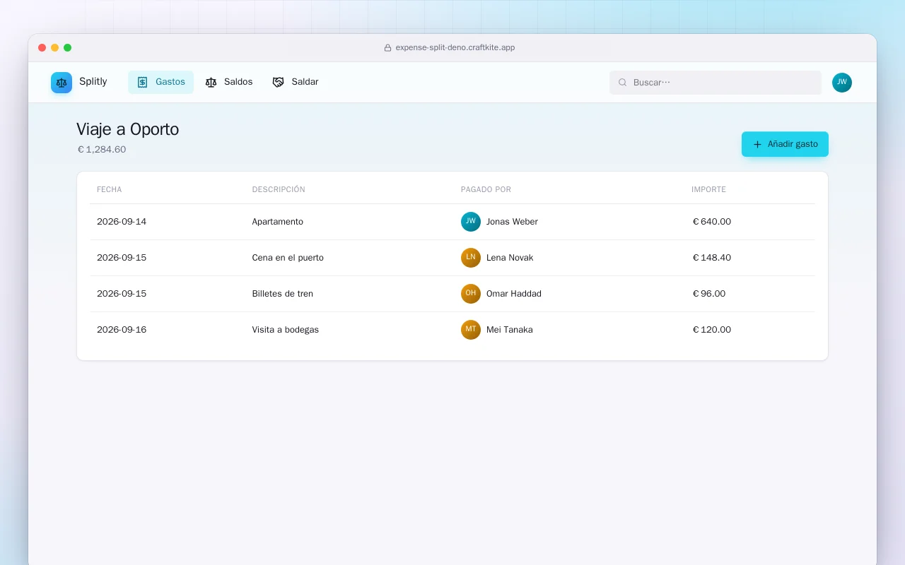The image size is (905, 565).
Task: Open the JW user avatar menu
Action: (842, 83)
